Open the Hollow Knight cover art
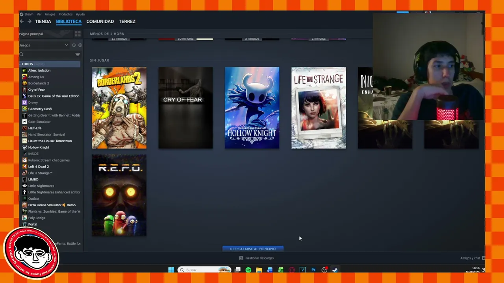This screenshot has height=283, width=504. (x=252, y=108)
